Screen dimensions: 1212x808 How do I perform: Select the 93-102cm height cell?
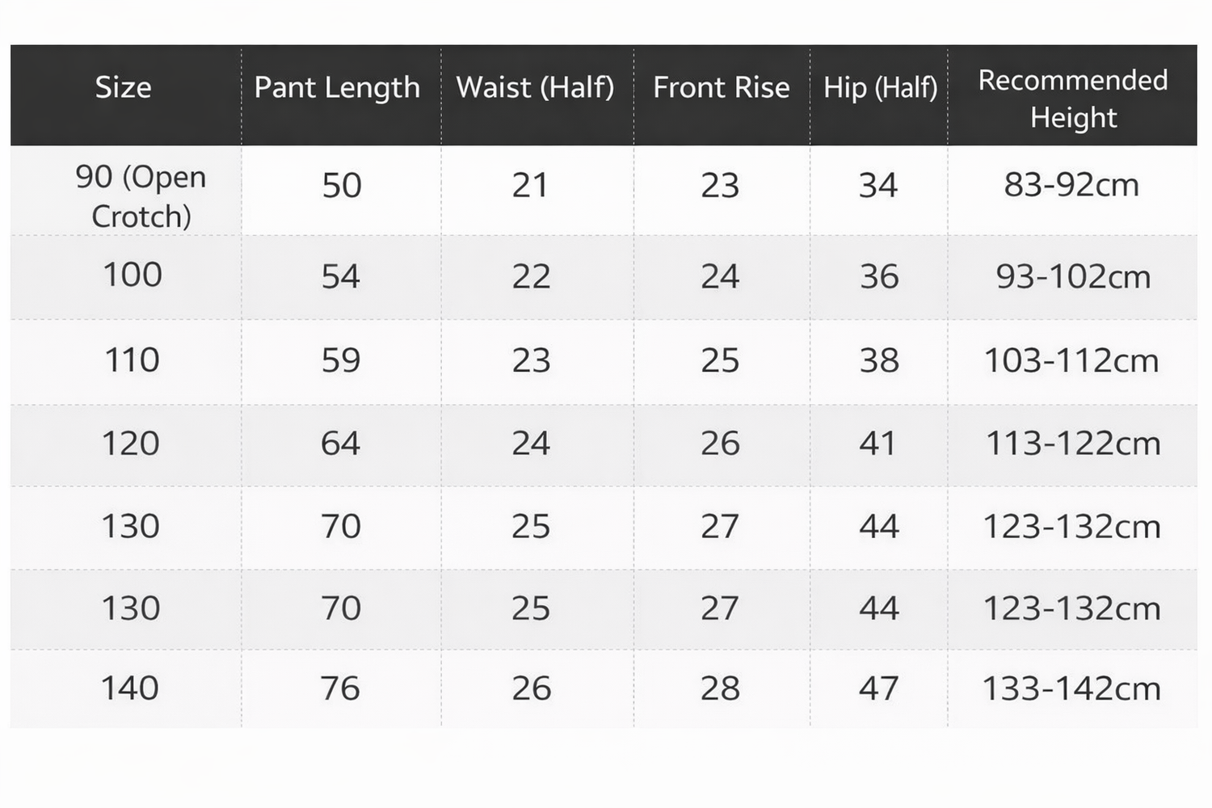1073,277
